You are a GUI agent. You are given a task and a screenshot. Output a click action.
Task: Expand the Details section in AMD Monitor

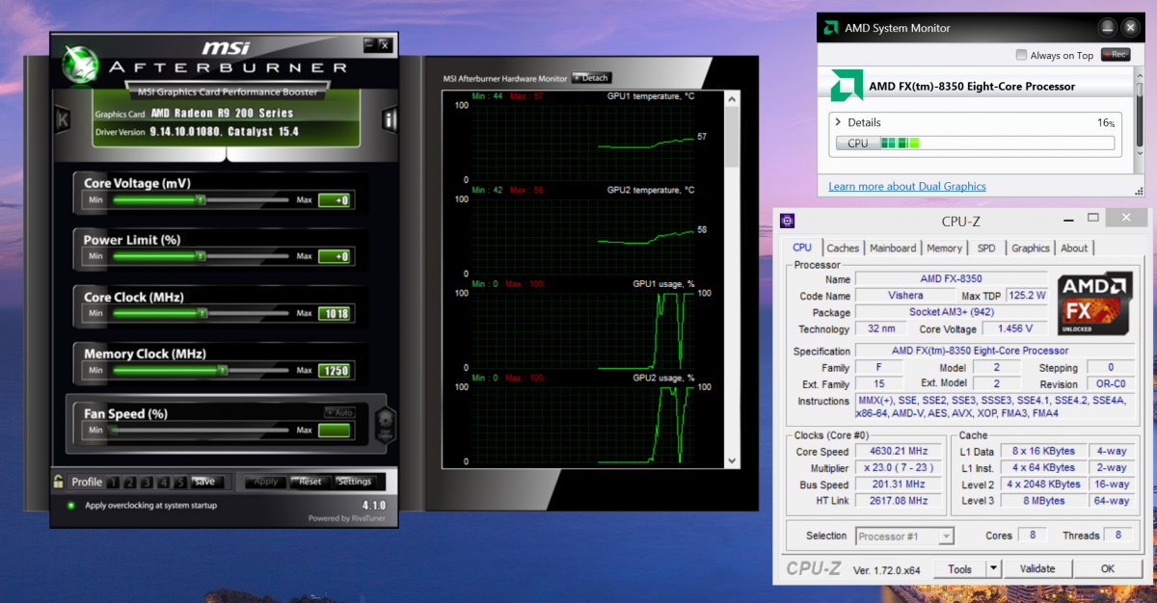pos(838,122)
